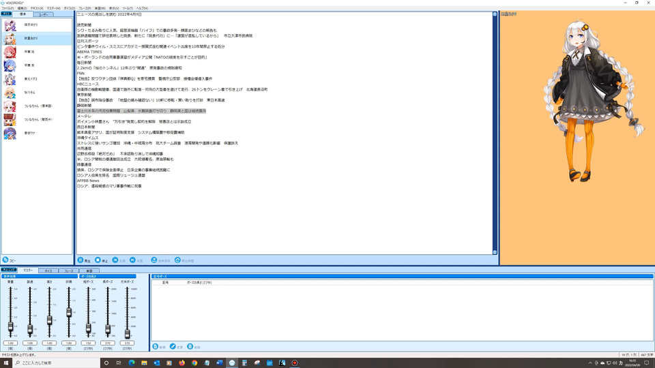This screenshot has width=655, height=368.
Task: Click 変更 edit pause symbol icon
Action: [173, 347]
